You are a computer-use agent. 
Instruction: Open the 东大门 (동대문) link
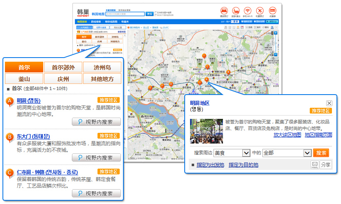[x=33, y=137]
